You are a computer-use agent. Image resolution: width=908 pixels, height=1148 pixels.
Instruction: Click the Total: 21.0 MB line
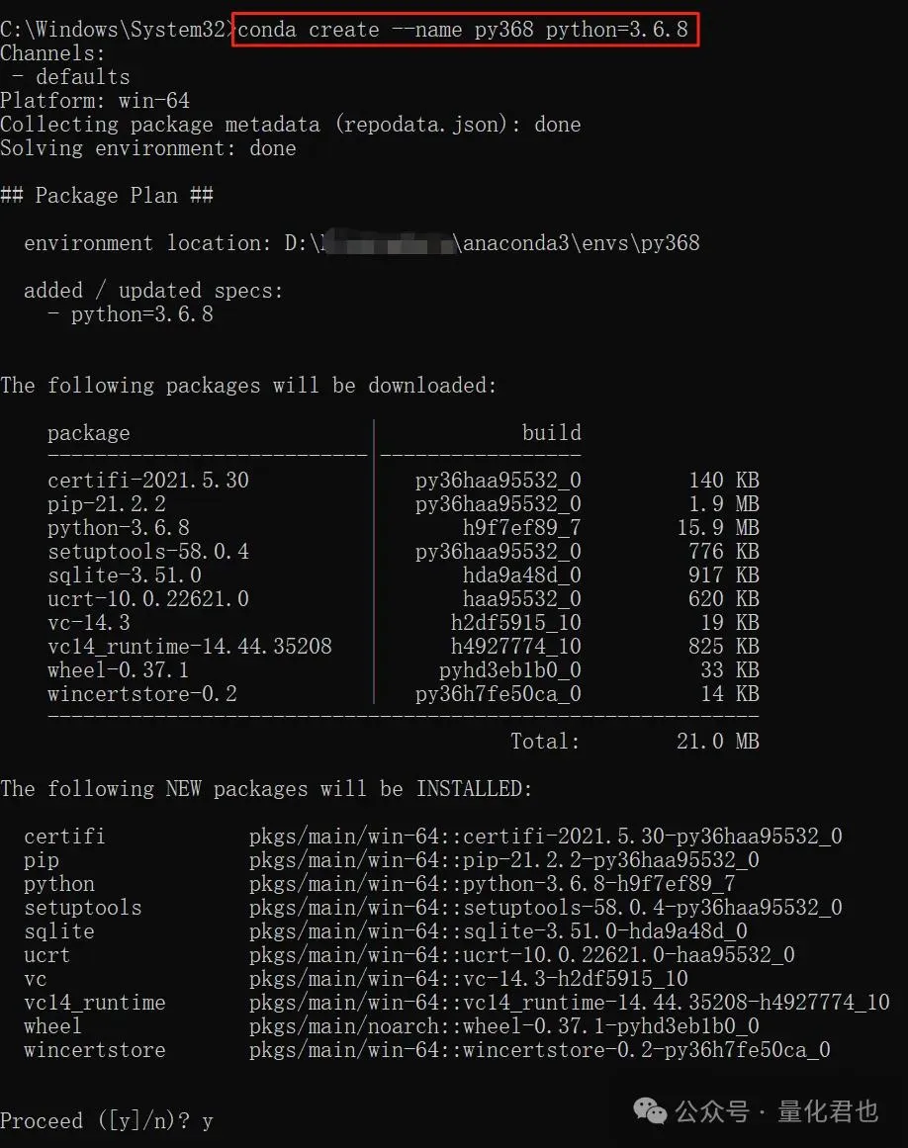(x=635, y=741)
